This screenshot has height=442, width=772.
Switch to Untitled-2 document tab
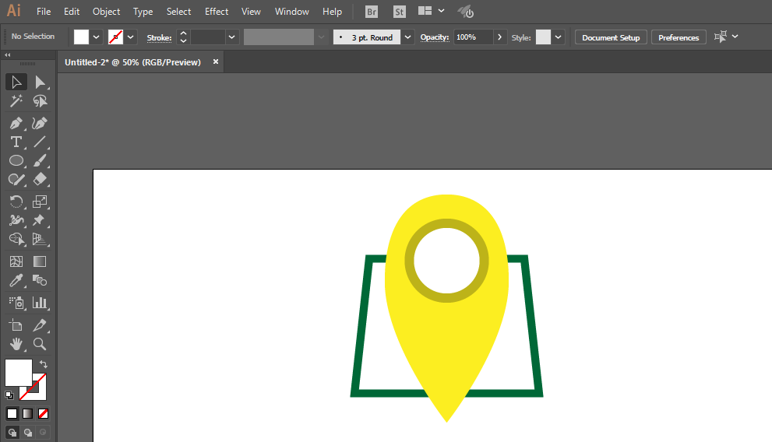pyautogui.click(x=133, y=62)
